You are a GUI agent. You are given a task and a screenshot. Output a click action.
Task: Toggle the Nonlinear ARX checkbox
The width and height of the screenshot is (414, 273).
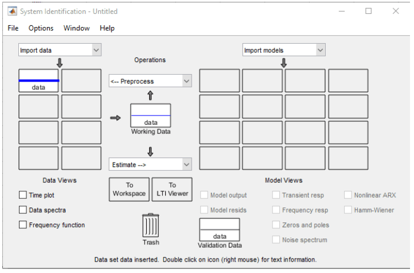pos(348,195)
